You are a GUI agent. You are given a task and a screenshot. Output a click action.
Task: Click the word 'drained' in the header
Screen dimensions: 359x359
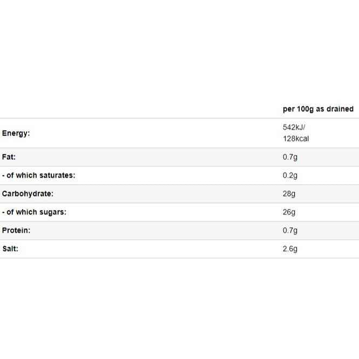coord(340,109)
